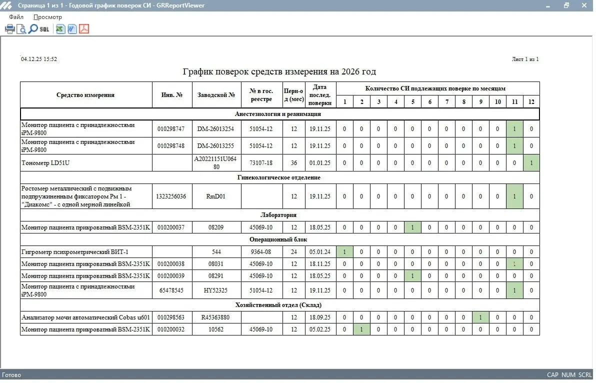Print the report using the printer icon

pyautogui.click(x=10, y=29)
